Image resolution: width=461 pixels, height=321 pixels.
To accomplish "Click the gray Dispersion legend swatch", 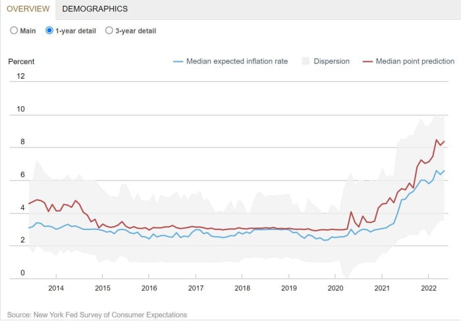I will click(305, 61).
